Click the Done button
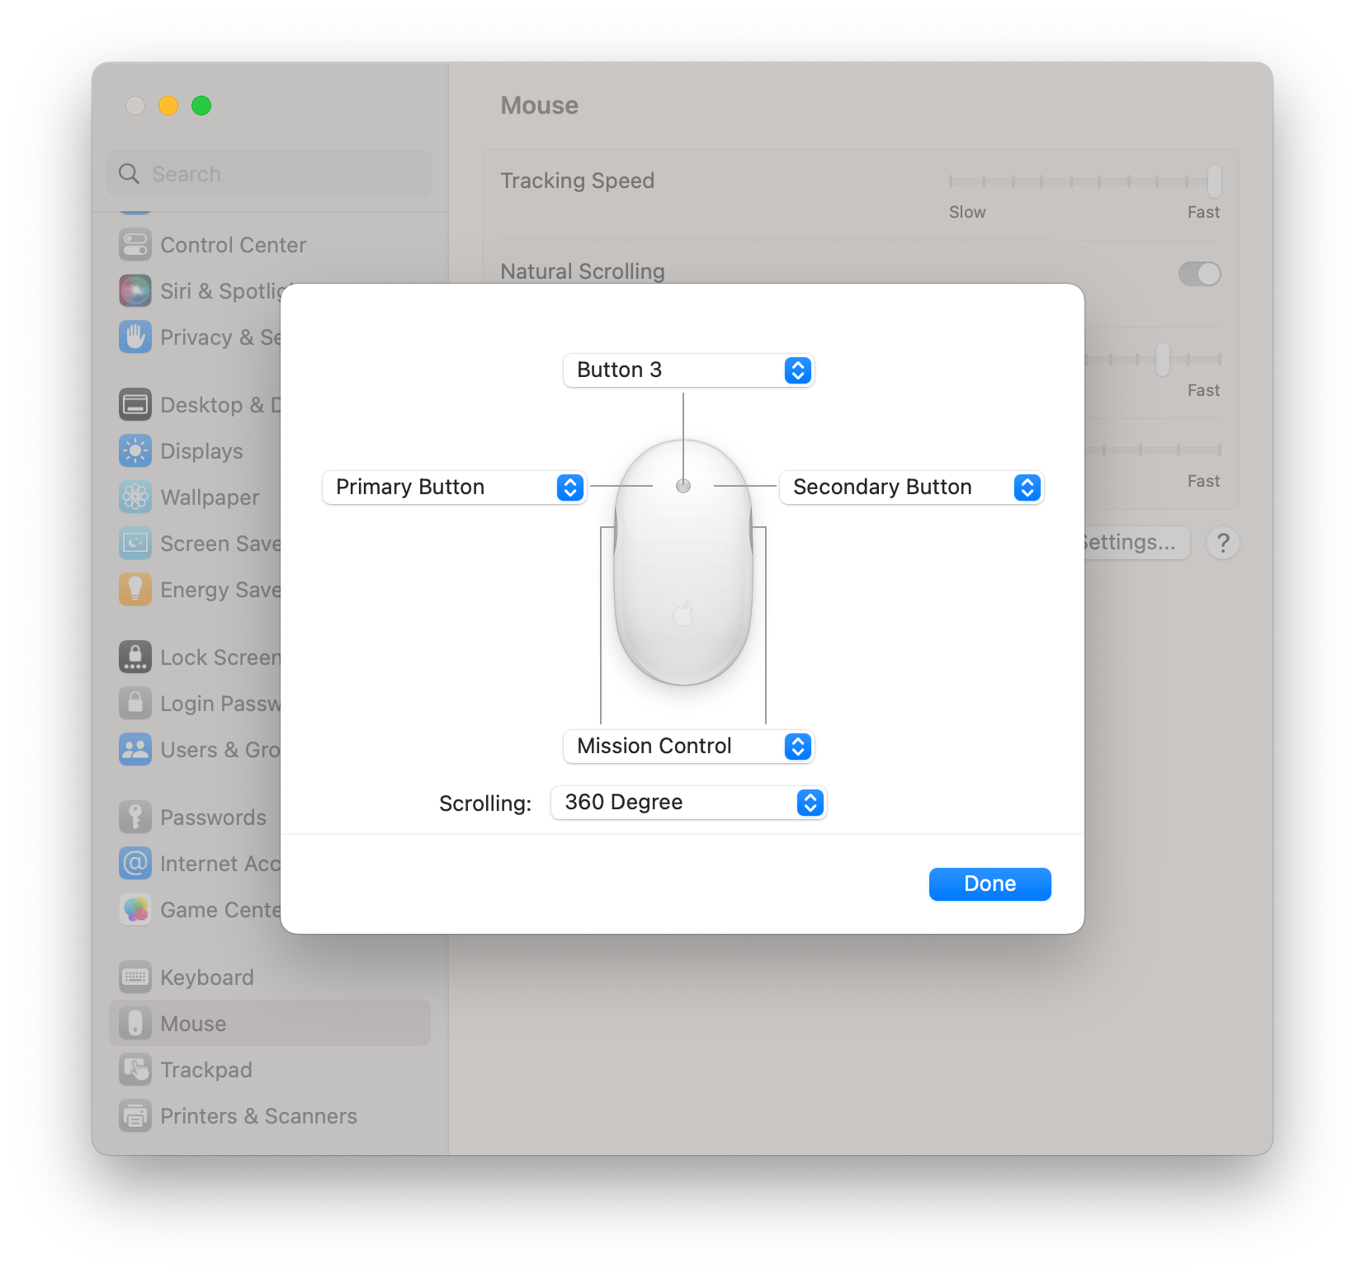 click(x=990, y=884)
